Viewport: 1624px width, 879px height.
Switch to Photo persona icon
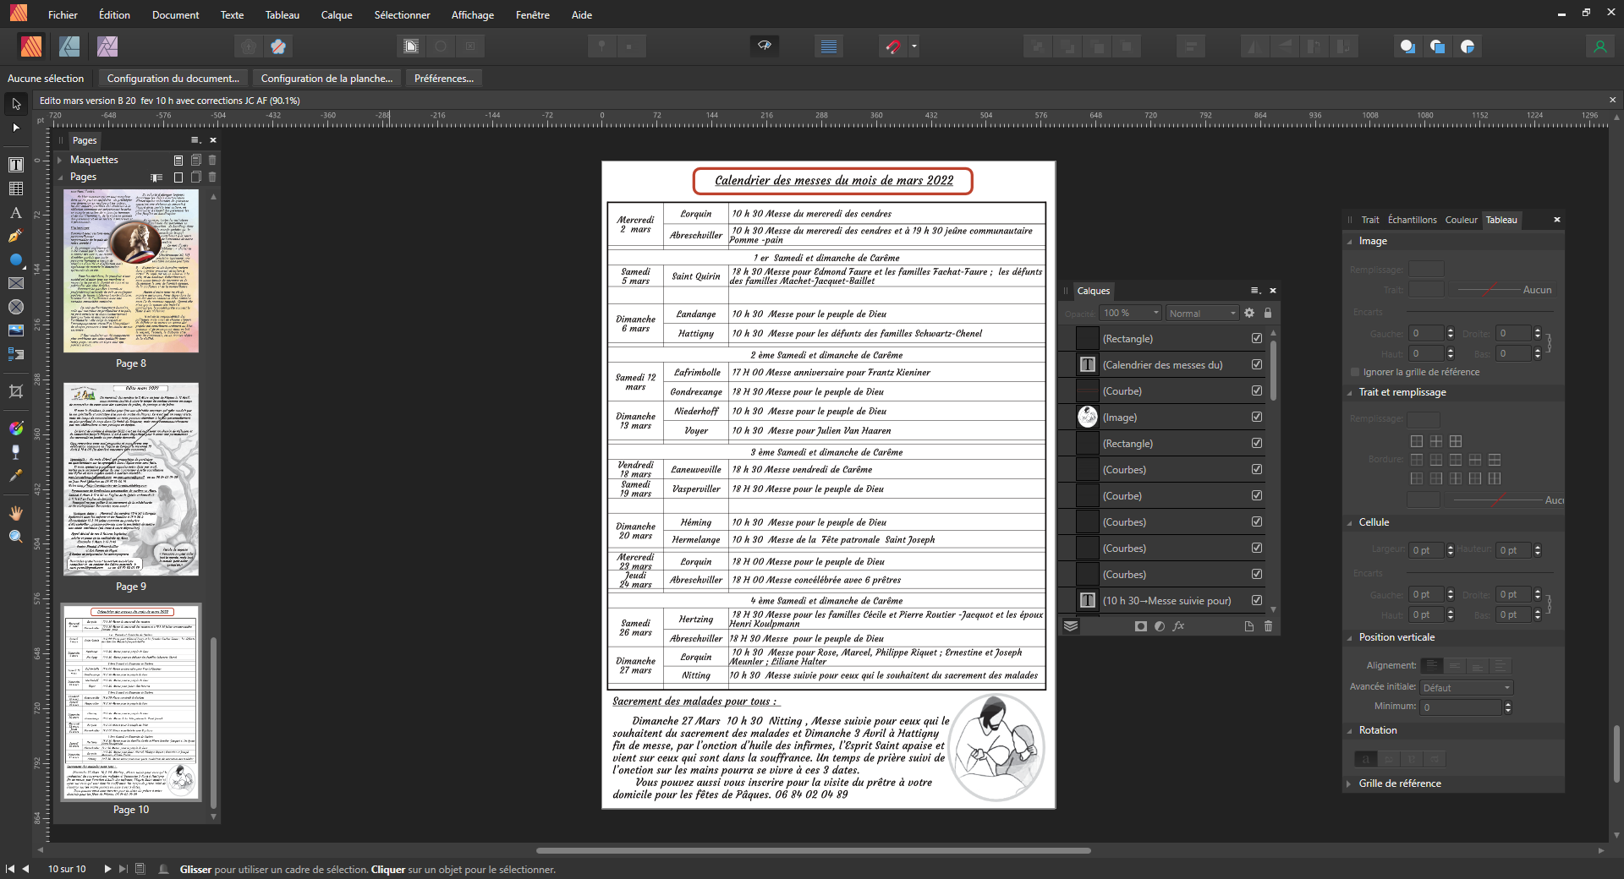pos(107,46)
